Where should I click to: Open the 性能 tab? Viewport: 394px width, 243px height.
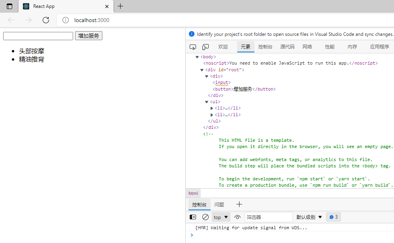coord(330,47)
